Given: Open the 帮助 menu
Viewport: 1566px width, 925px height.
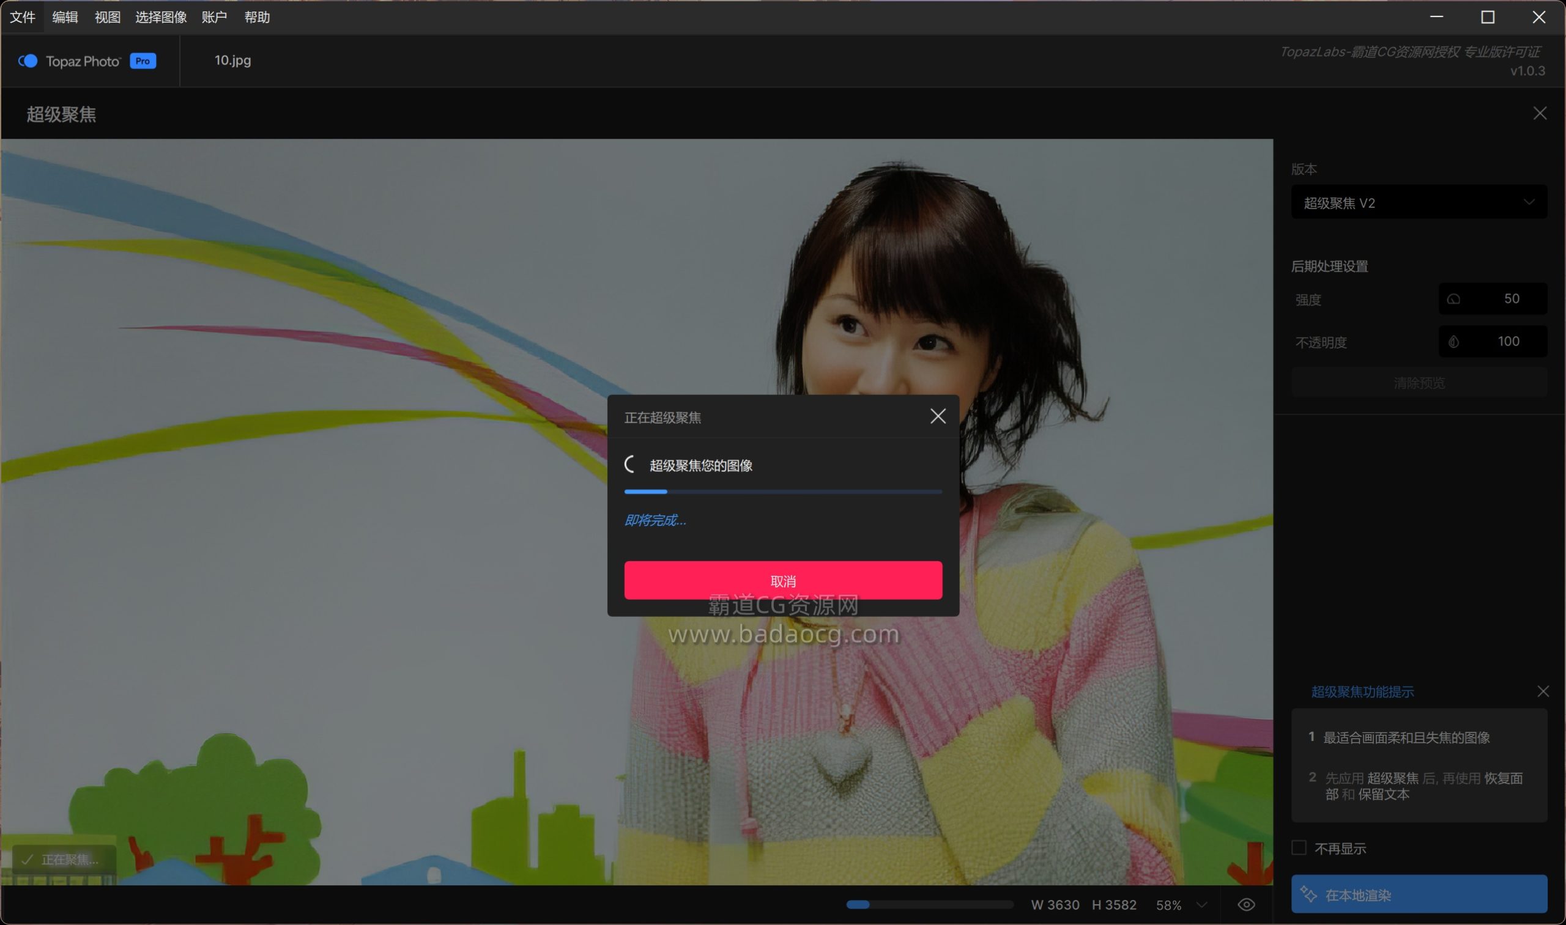Looking at the screenshot, I should point(257,18).
